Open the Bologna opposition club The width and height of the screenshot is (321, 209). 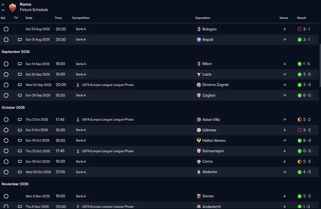(x=206, y=29)
